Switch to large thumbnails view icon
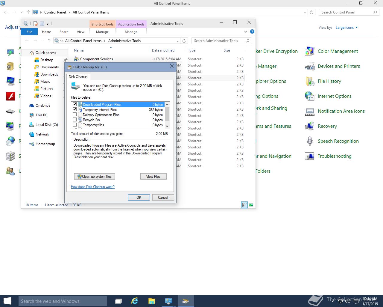This screenshot has width=383, height=307. (251, 205)
